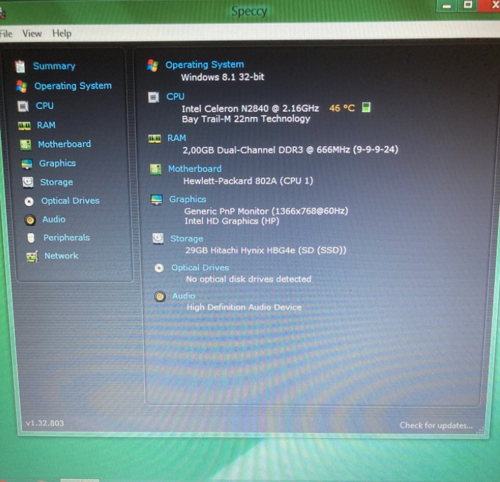Image resolution: width=500 pixels, height=482 pixels.
Task: Click the Speccy window title bar
Action: [249, 12]
